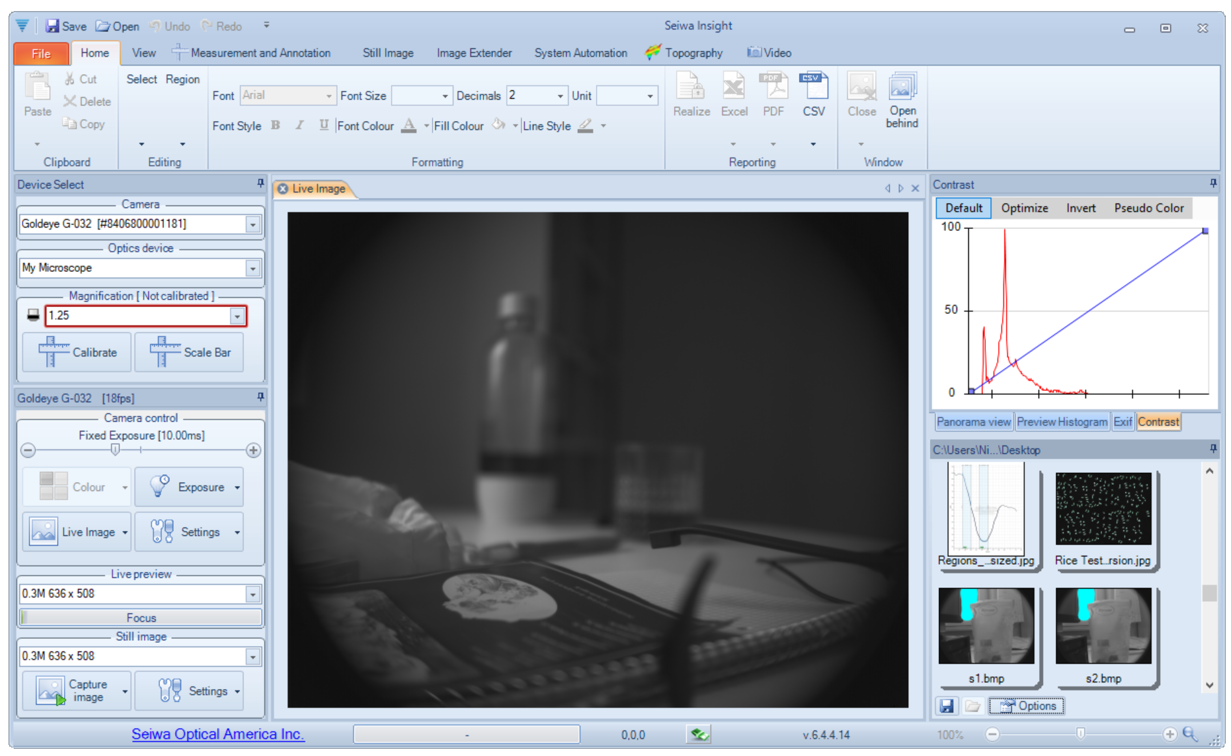1231x756 pixels.
Task: Expand Still image resolution dropdown
Action: 253,656
